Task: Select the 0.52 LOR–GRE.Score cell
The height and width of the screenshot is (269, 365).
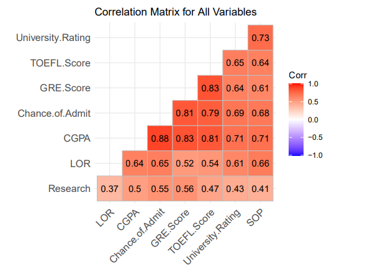Action: 185,163
